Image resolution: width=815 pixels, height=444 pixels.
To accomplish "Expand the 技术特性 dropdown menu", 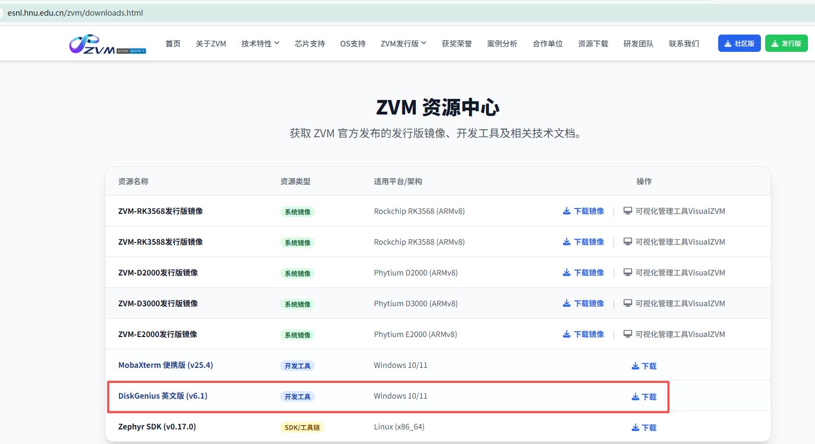I will [260, 44].
